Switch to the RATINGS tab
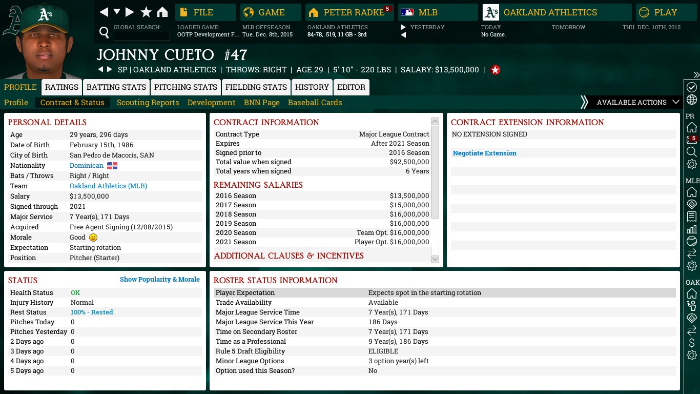The image size is (700, 394). click(61, 87)
